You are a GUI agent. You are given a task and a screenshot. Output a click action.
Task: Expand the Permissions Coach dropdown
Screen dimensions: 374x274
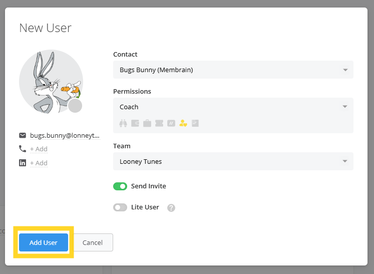[233, 107]
